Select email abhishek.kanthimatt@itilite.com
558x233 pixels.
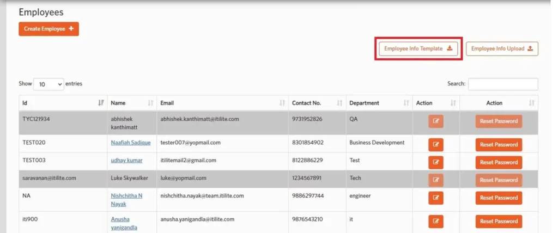click(x=199, y=119)
